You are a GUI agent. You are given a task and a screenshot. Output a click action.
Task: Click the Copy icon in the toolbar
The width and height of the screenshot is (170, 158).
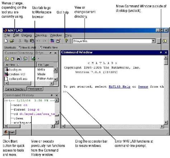pos(26,41)
